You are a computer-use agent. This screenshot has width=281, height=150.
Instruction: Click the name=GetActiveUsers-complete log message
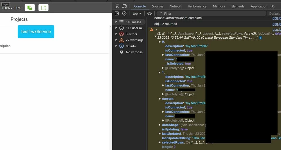(x=178, y=18)
